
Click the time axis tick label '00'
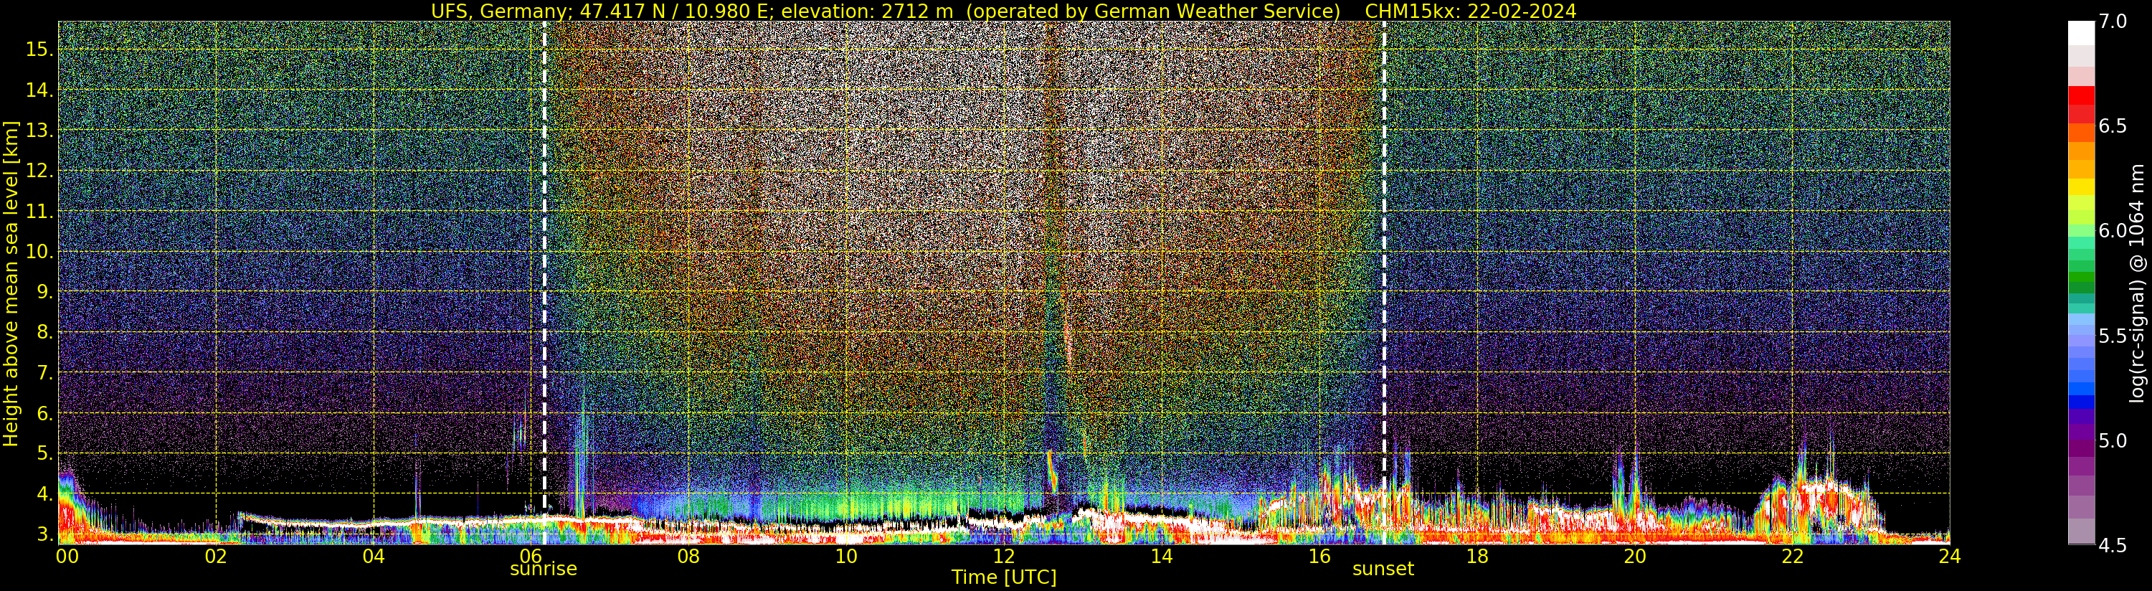67,557
